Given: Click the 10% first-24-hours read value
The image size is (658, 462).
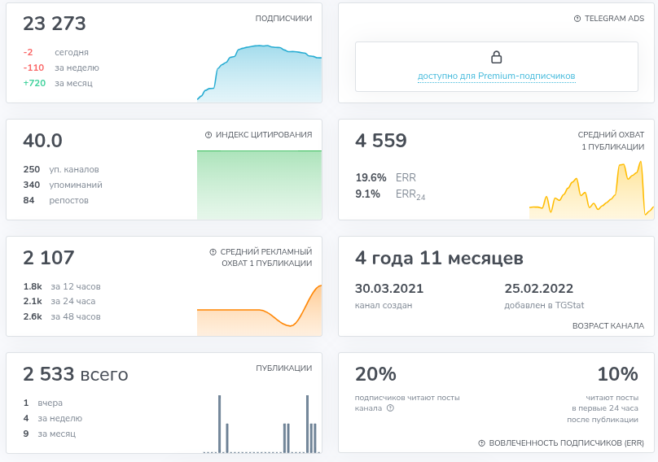Looking at the screenshot, I should [x=618, y=374].
